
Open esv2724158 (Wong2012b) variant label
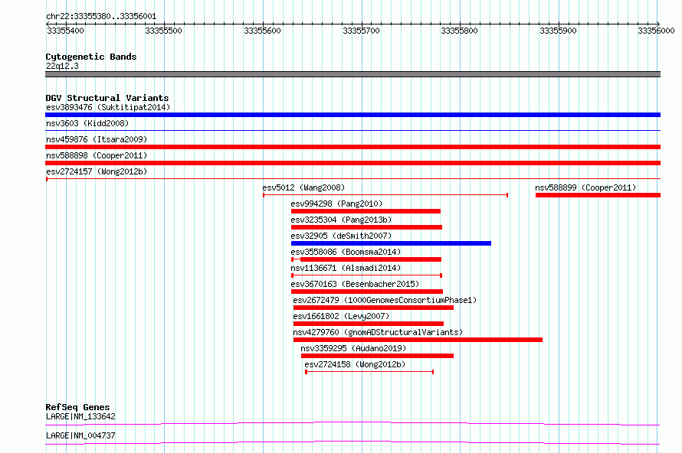355,364
